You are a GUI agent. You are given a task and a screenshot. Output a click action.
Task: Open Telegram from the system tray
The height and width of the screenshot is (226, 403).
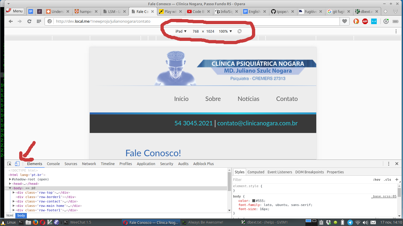(350, 222)
